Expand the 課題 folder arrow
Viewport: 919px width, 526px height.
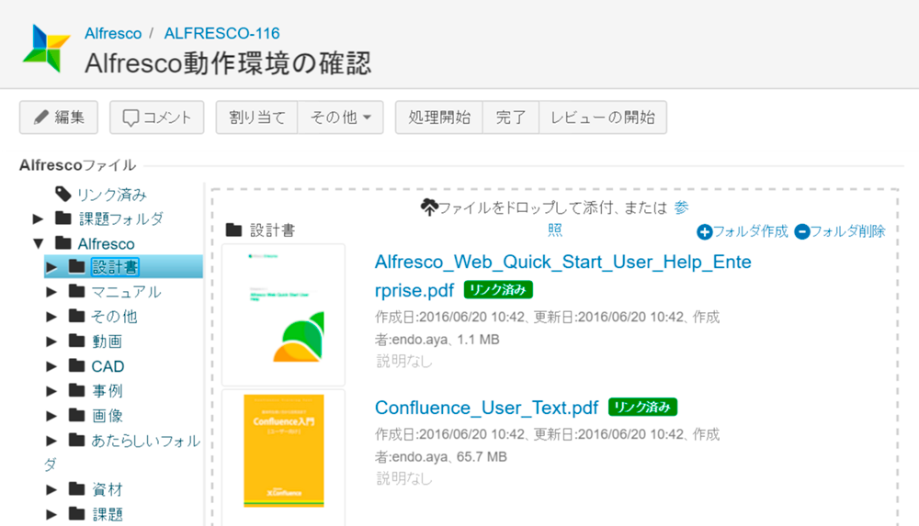point(51,514)
